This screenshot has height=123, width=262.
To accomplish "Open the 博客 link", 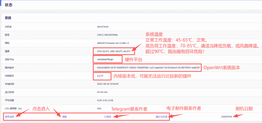I will [64, 117].
